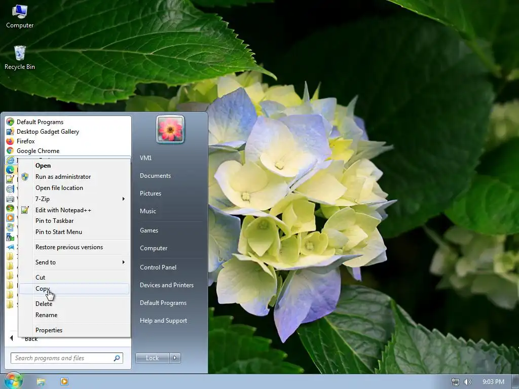The height and width of the screenshot is (389, 519).
Task: Click the Internet Explorer icon in the programs list
Action: pos(10,161)
